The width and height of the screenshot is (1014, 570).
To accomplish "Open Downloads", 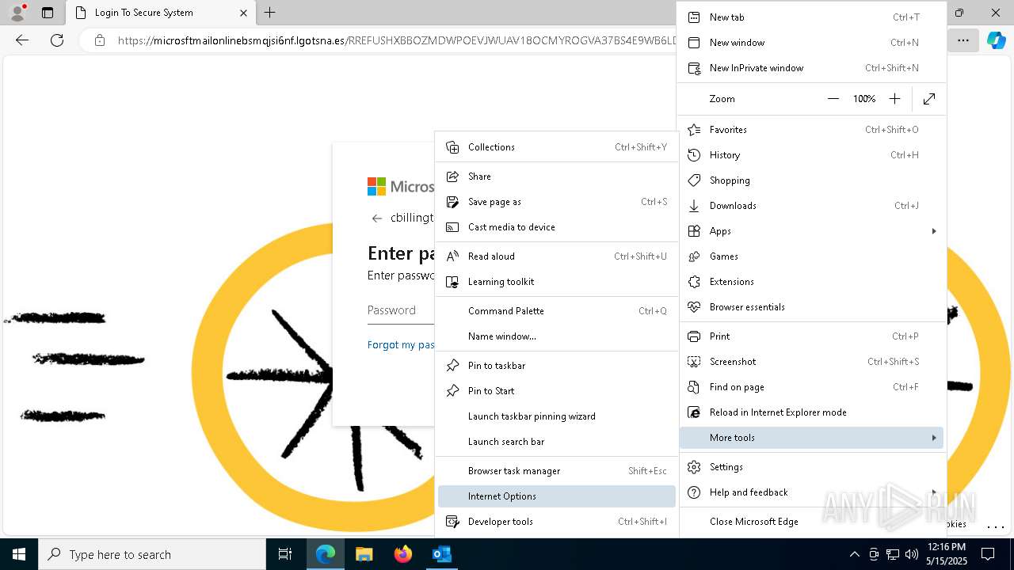I will pyautogui.click(x=811, y=206).
